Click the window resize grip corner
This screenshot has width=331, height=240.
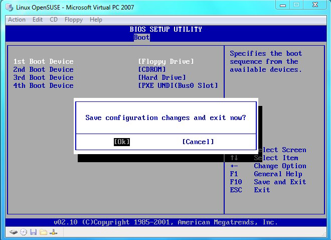(x=324, y=233)
